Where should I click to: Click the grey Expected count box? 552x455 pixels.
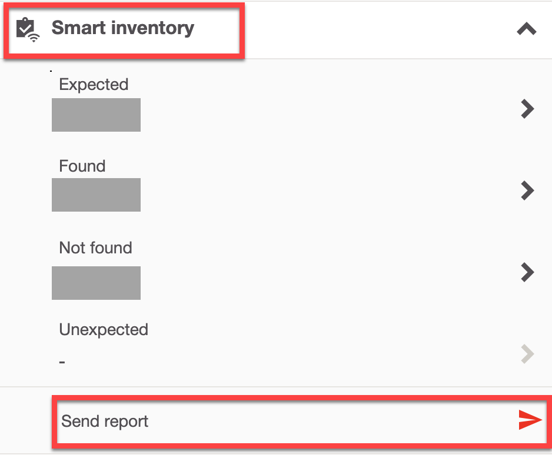pyautogui.click(x=96, y=115)
